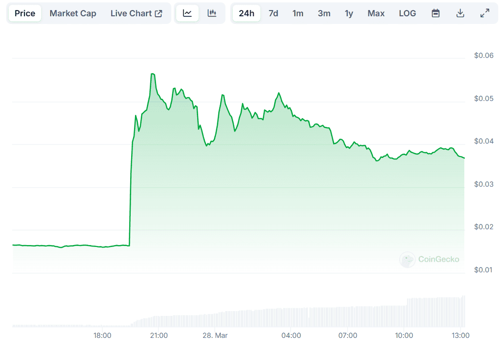Screen dimensions: 504x347
Task: Click the $0.06 price axis label
Action: [x=483, y=56]
